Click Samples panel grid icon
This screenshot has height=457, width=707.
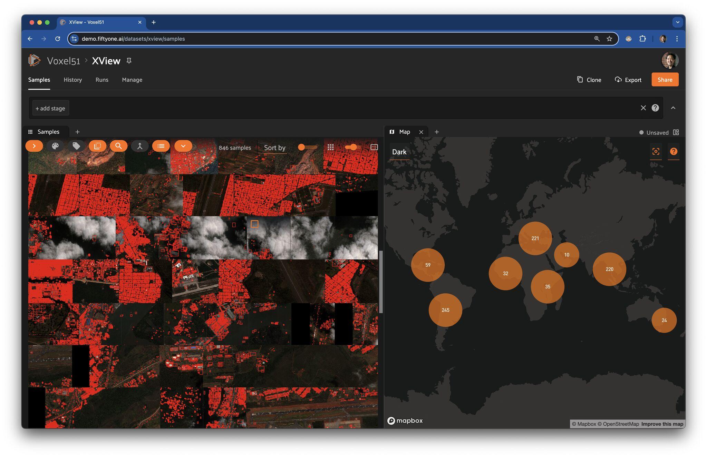pyautogui.click(x=30, y=132)
